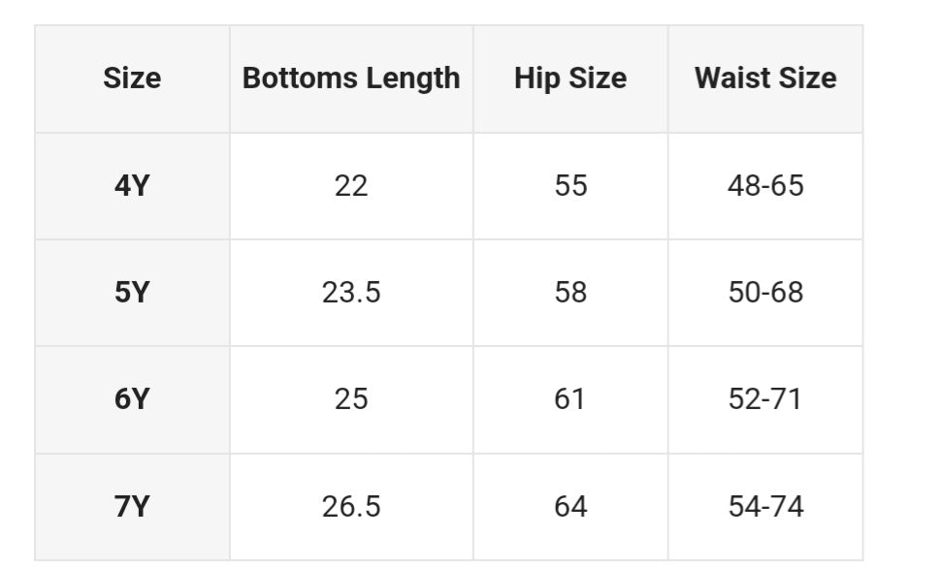Click bottoms length value 22
The height and width of the screenshot is (570, 942).
(x=351, y=185)
